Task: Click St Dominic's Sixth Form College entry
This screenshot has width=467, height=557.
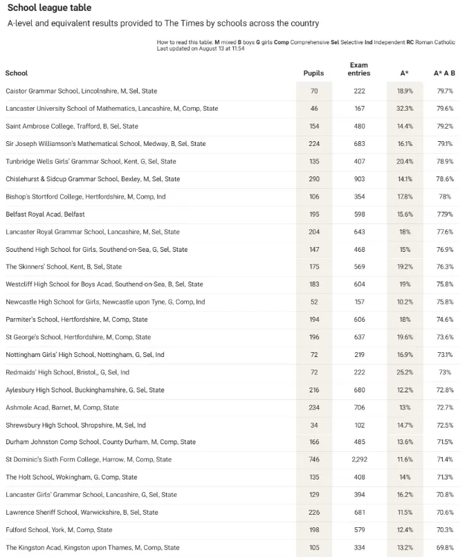Action: [x=89, y=459]
